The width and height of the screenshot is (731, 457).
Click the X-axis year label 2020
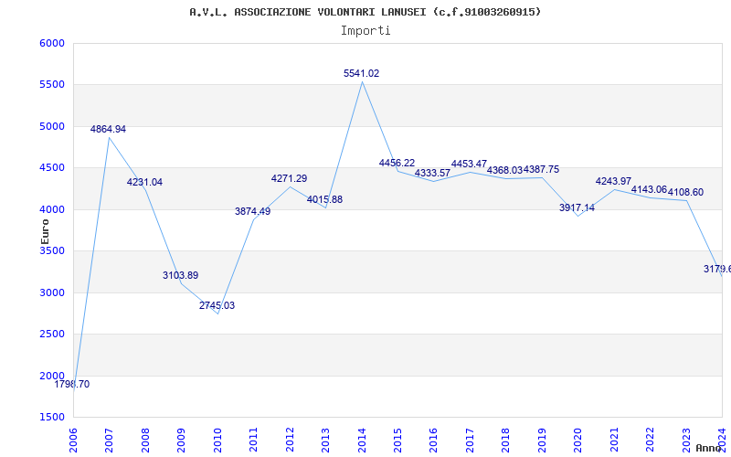pyautogui.click(x=577, y=440)
